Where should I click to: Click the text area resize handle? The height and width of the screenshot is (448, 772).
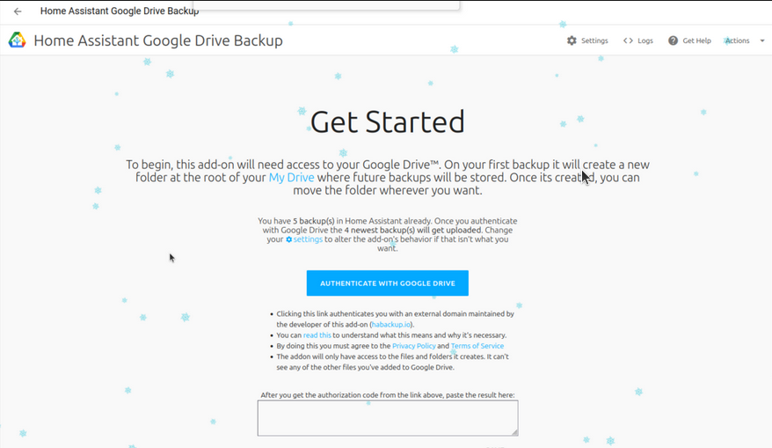(514, 432)
